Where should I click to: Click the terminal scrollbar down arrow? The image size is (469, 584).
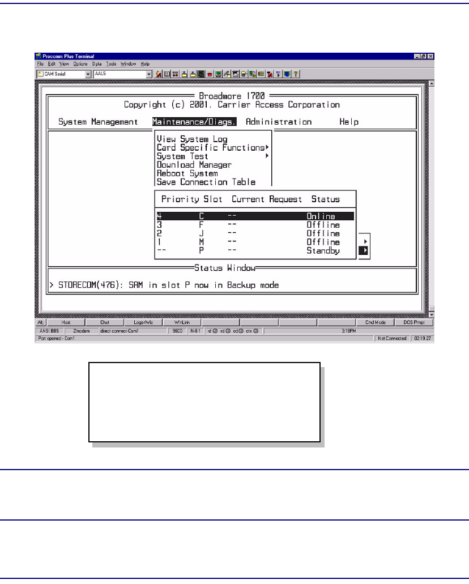coord(432,315)
